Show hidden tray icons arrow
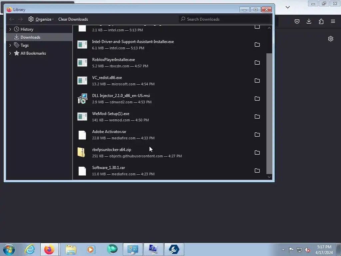 coord(283,250)
